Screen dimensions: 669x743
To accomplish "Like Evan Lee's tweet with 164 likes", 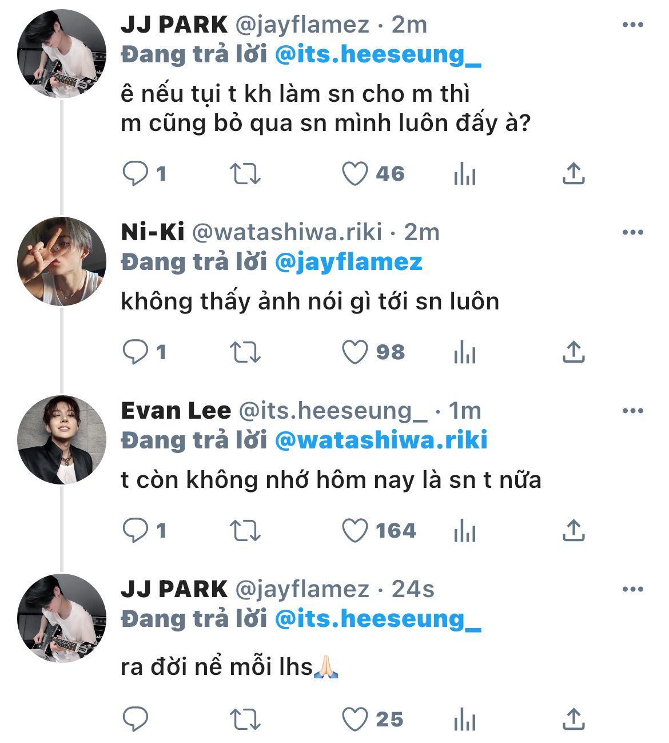I will pyautogui.click(x=355, y=530).
